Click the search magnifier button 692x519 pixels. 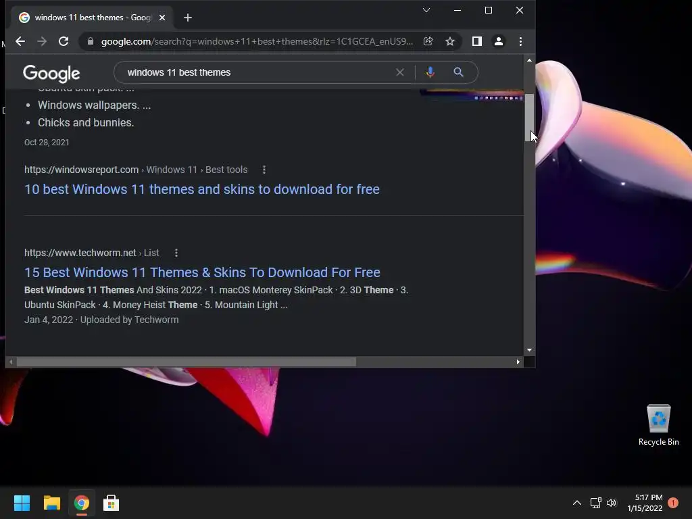point(458,72)
